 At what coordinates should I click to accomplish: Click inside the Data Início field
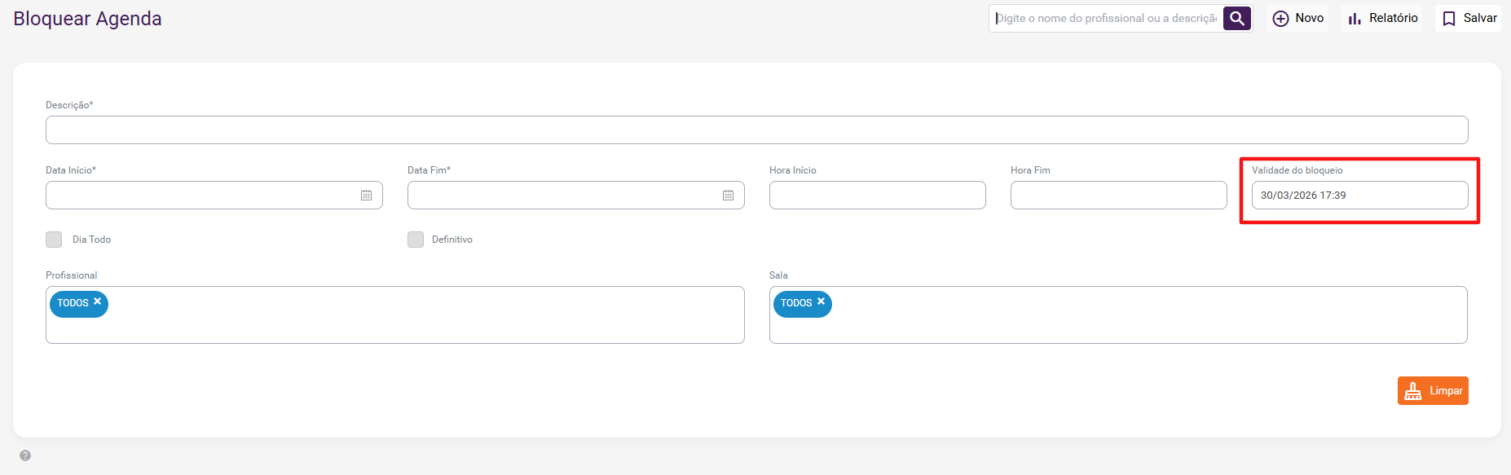point(200,196)
